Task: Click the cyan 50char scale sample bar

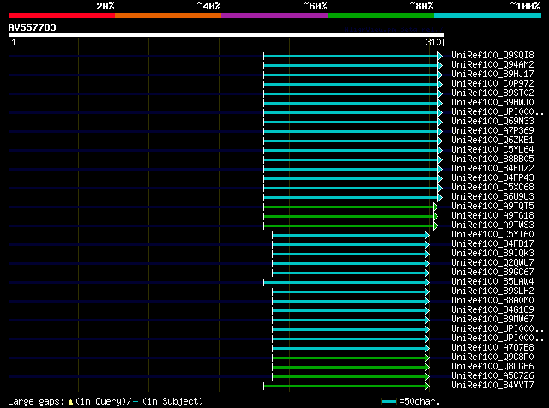Action: [389, 402]
